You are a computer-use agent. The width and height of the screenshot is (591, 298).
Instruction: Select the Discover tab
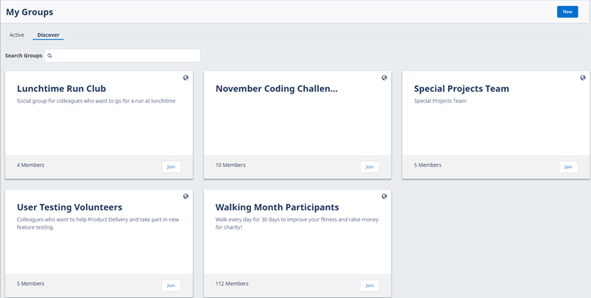(49, 35)
